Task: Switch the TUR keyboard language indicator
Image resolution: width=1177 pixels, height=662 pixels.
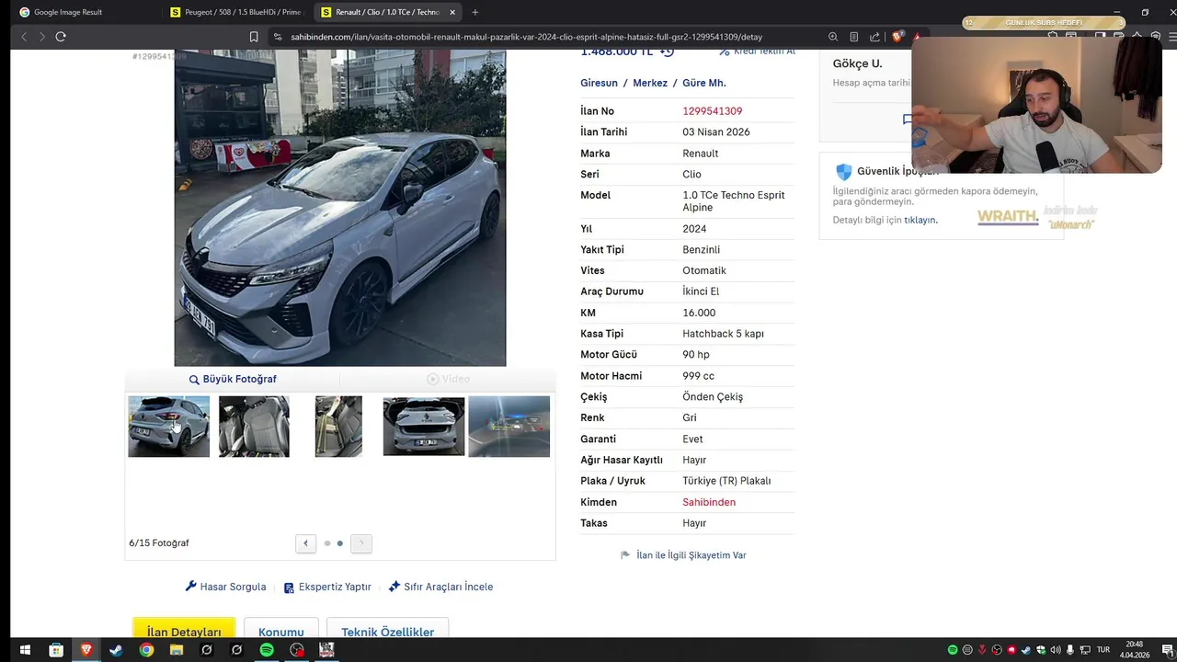Action: coord(1103,650)
